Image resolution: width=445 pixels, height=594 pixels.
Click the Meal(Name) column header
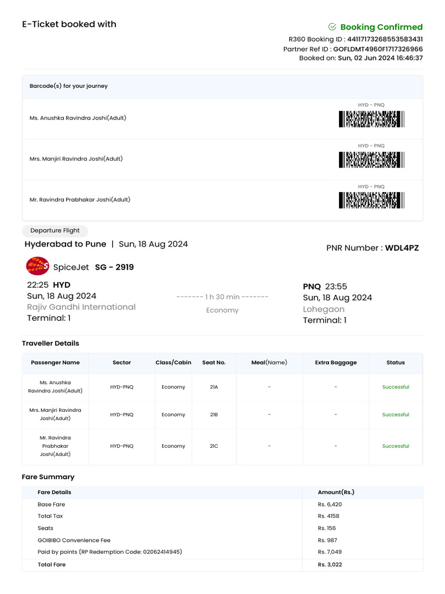tap(269, 363)
